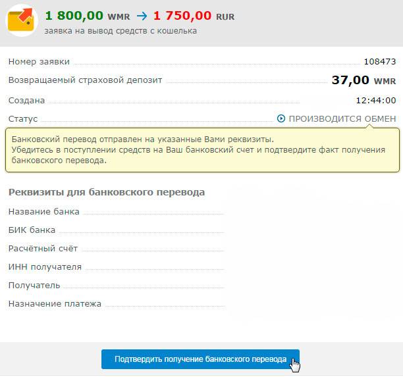The image size is (403, 377).
Task: Click the ПРОИЗВОДИТСЯ ОБМЕН status text
Action: point(342,119)
